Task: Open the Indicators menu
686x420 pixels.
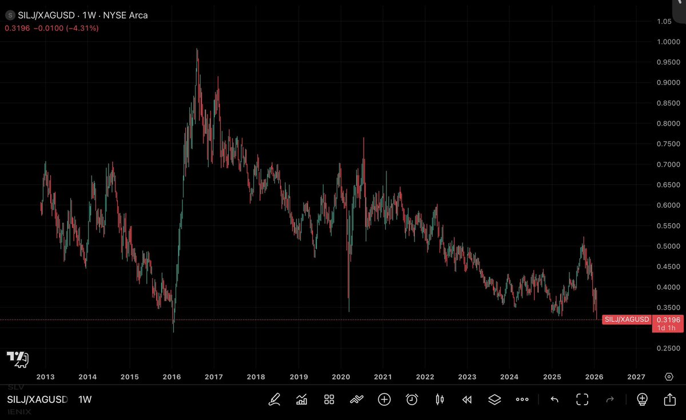Action: [x=302, y=399]
